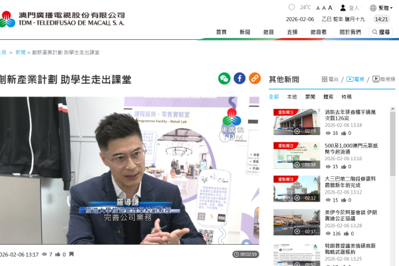Open the 節目表 menu
This screenshot has width=399, height=266.
point(319,32)
